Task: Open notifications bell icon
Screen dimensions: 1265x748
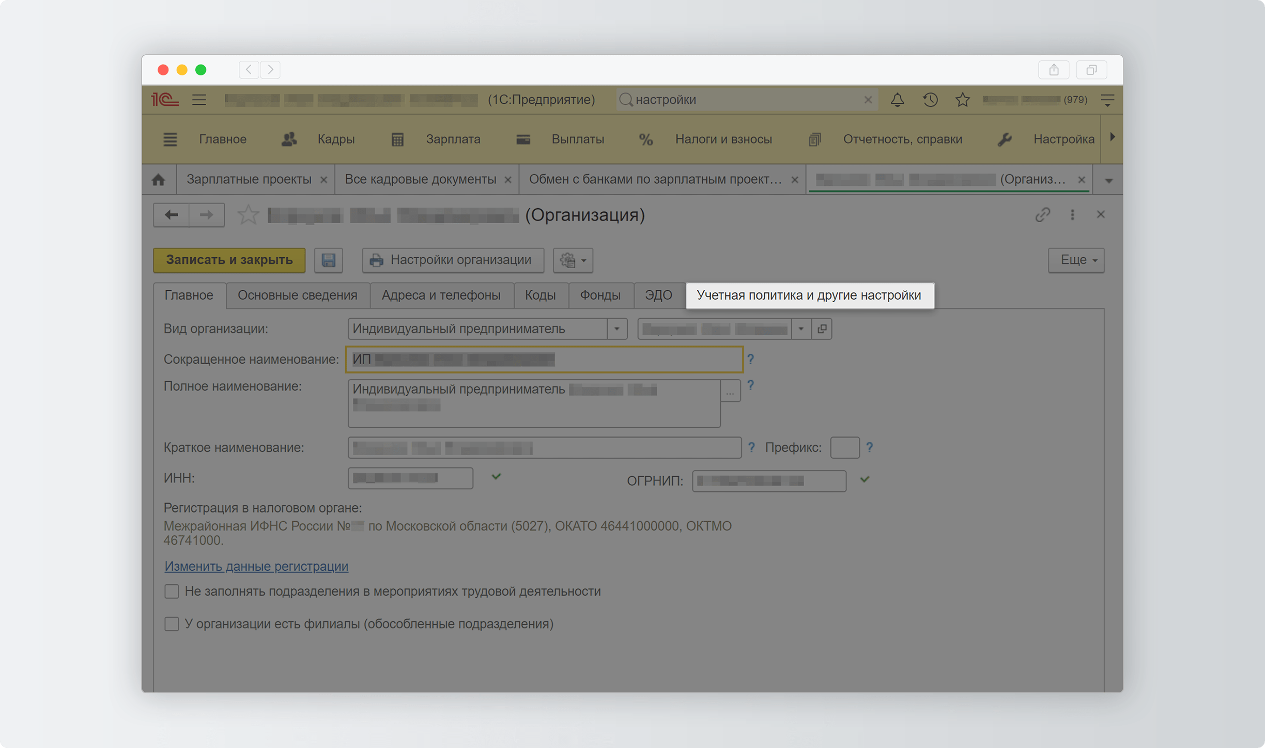Action: pyautogui.click(x=897, y=100)
